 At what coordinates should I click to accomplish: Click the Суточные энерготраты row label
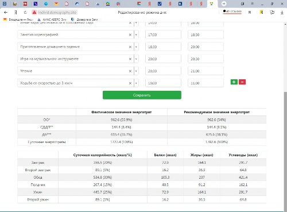coord(46,142)
